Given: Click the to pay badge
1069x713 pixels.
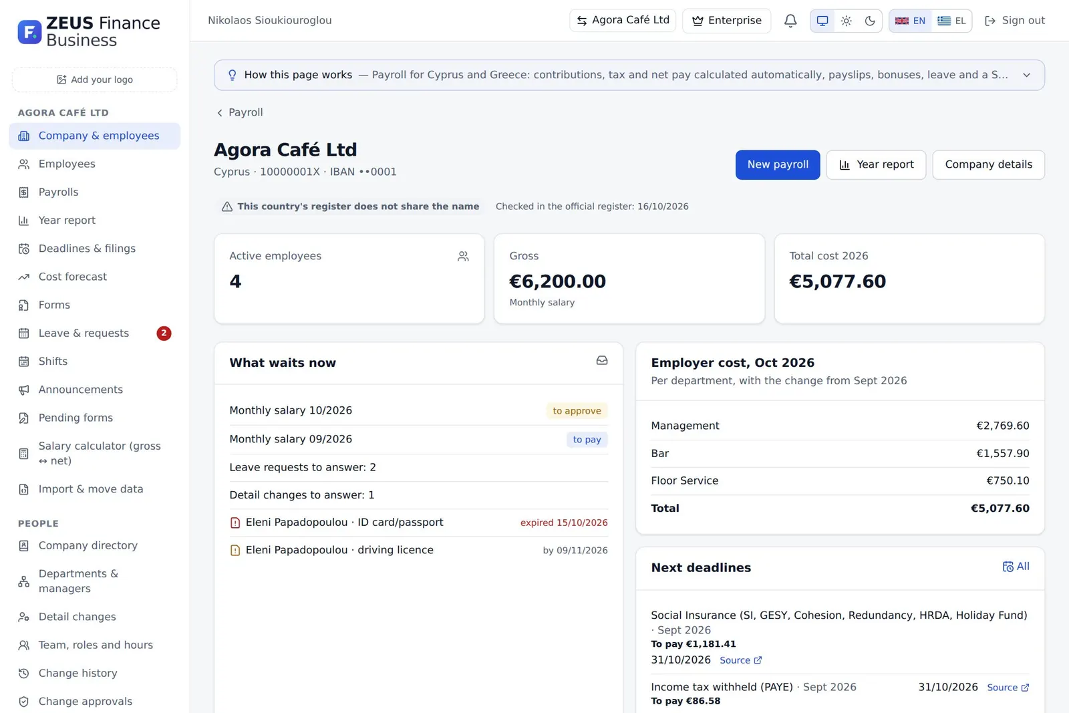Looking at the screenshot, I should point(587,440).
